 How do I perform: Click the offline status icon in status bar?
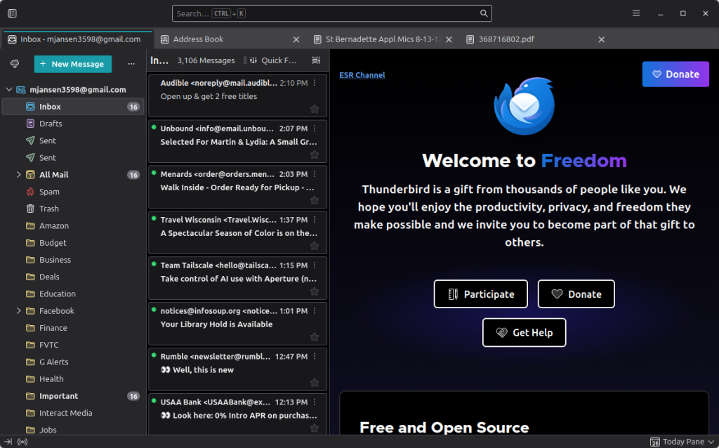tap(8, 442)
